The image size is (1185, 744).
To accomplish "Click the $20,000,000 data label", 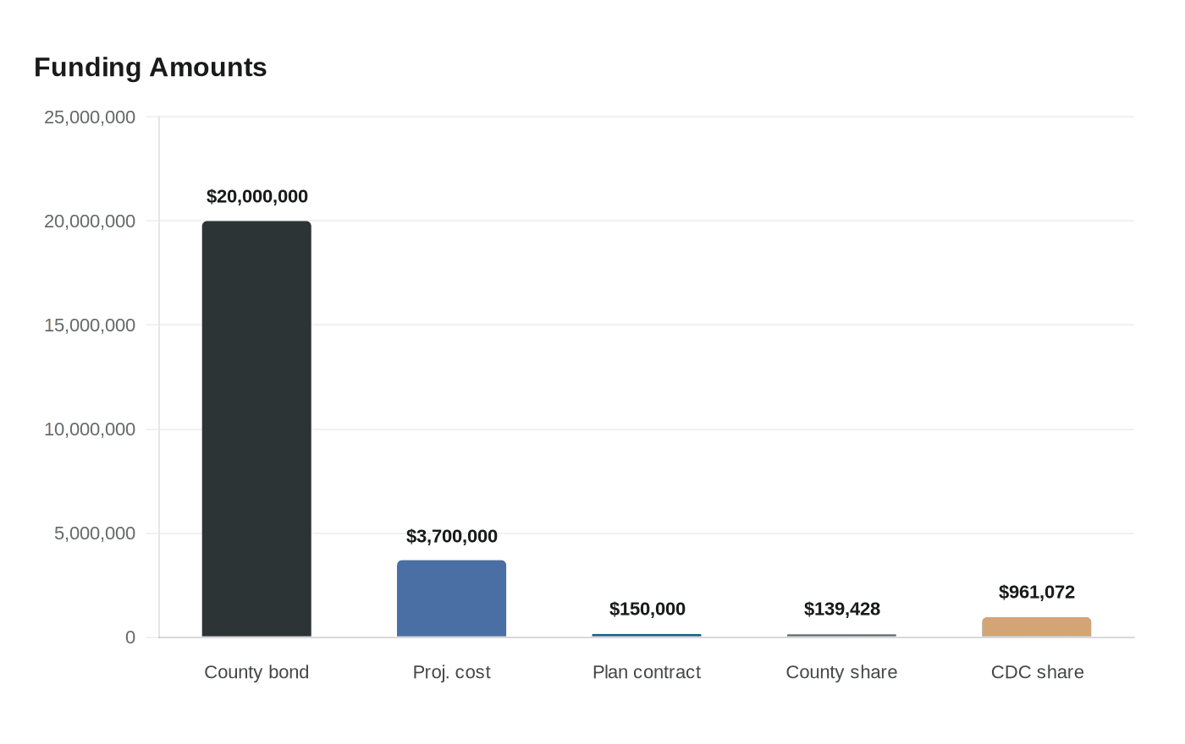I will click(257, 196).
